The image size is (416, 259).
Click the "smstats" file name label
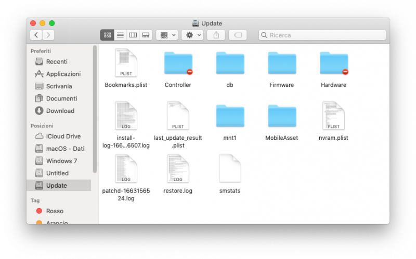(x=230, y=191)
